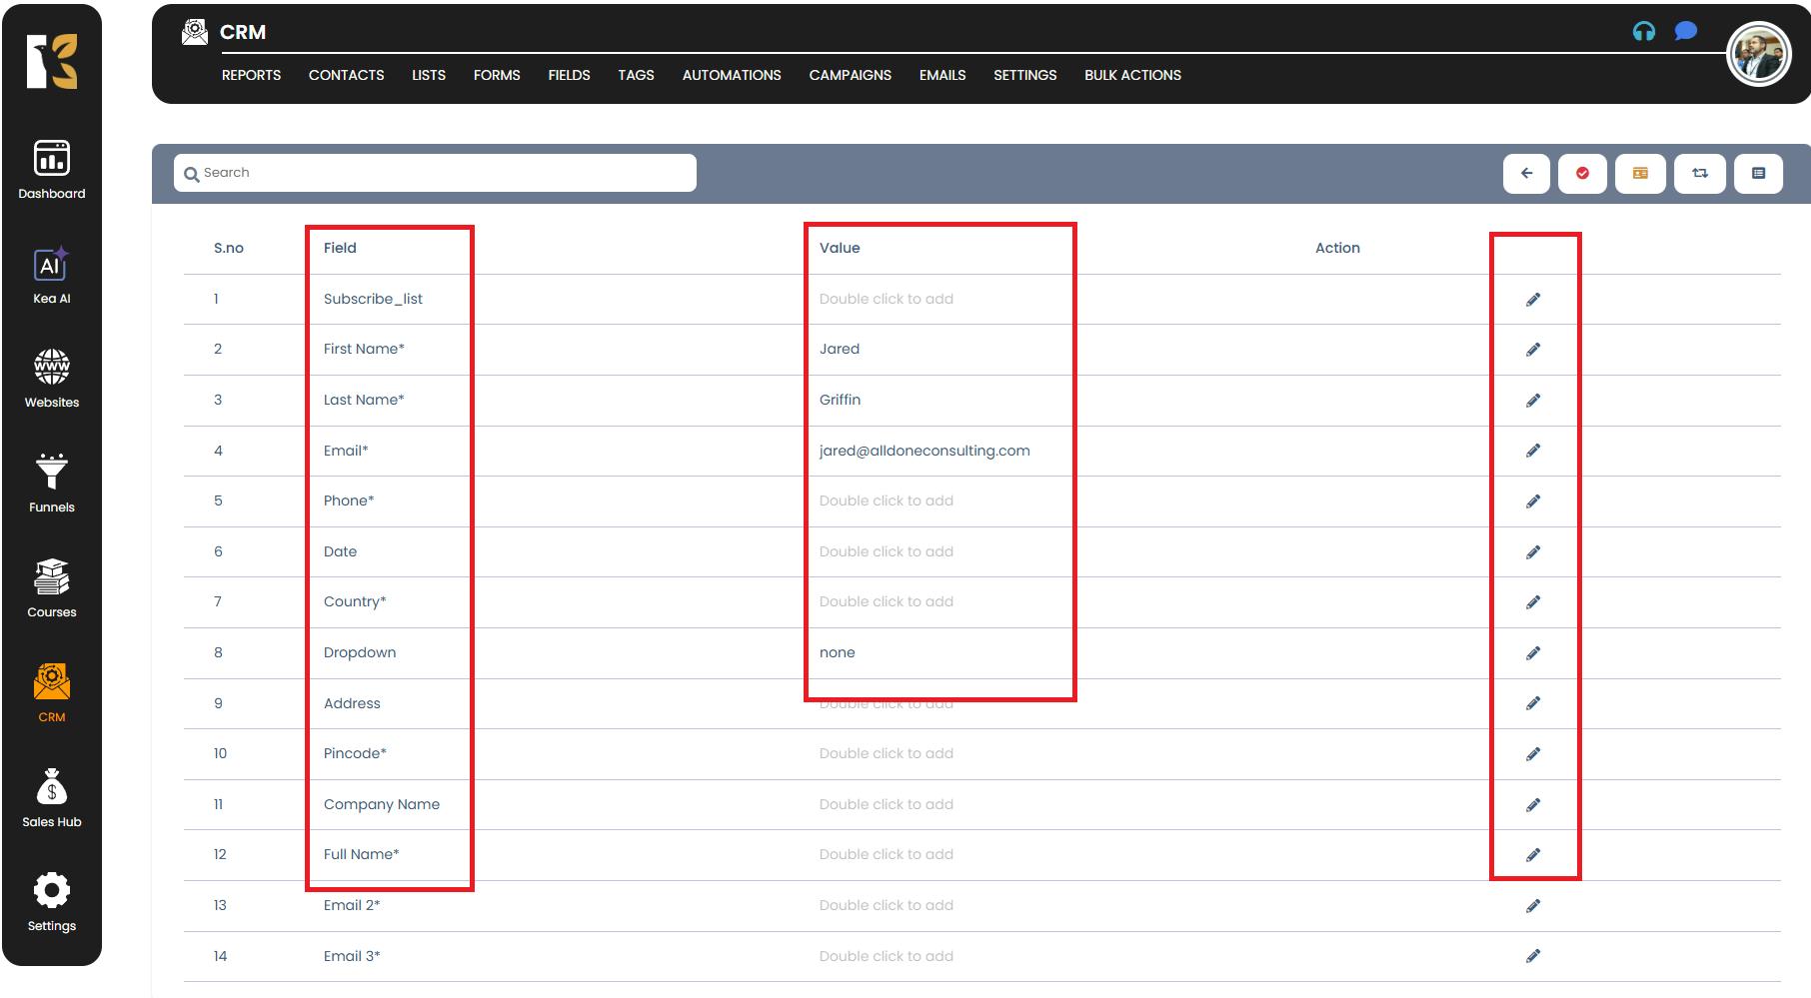Click the red checkmark circle button
Screen dimensions: 1811x998
point(1582,173)
